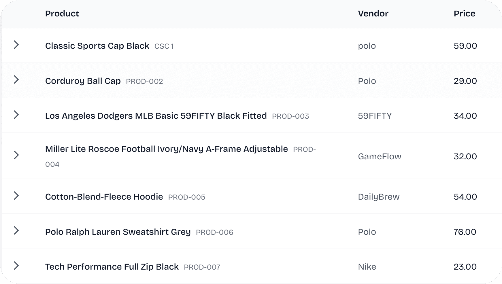Select the Classic Sports Cap Black product name

tap(97, 46)
